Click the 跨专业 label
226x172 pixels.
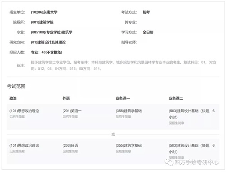tap(131, 22)
